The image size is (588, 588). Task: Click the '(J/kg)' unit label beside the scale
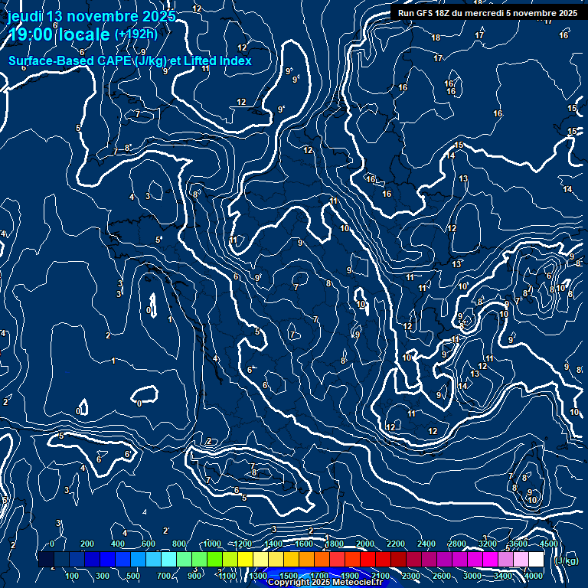(567, 560)
